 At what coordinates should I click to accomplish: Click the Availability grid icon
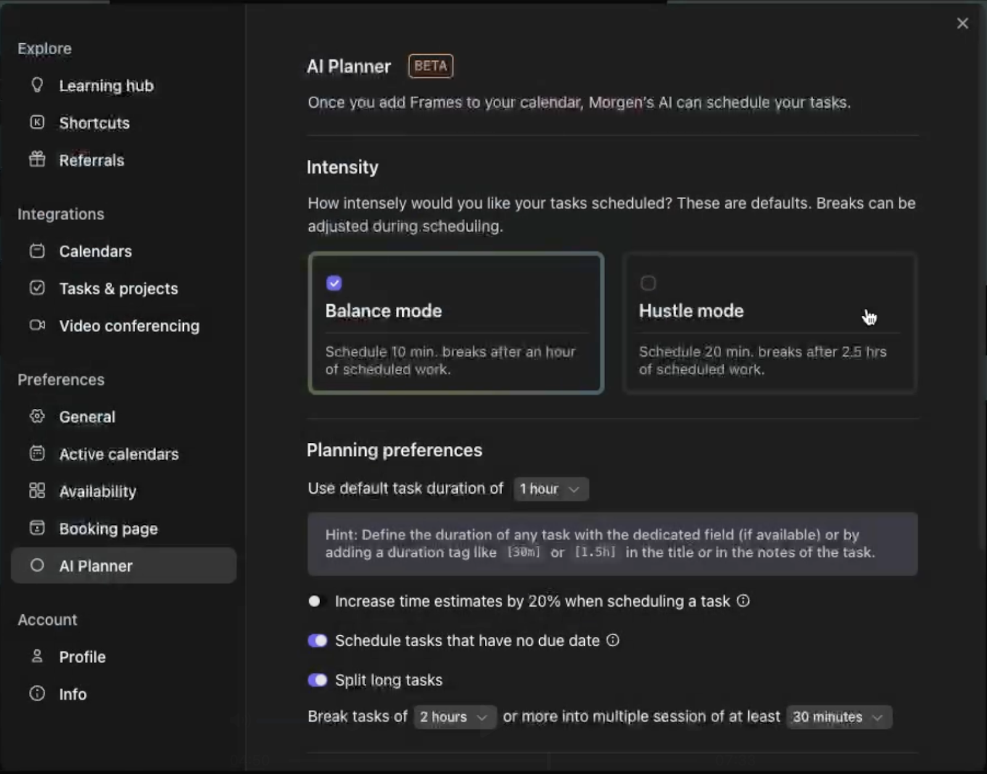[x=37, y=491]
